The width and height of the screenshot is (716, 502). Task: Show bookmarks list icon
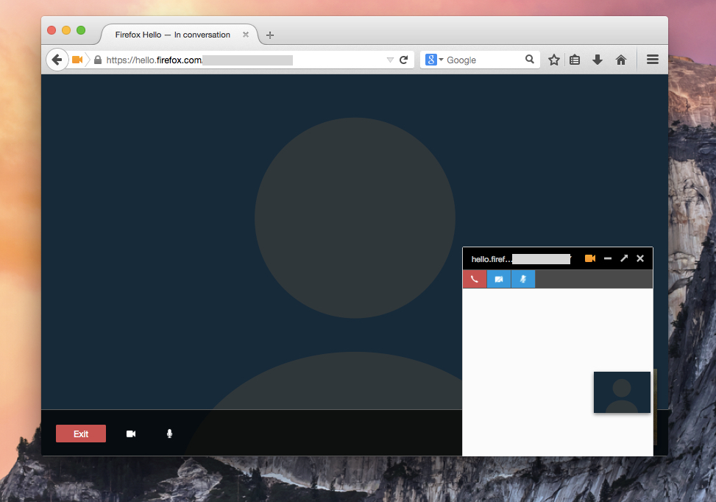click(575, 60)
